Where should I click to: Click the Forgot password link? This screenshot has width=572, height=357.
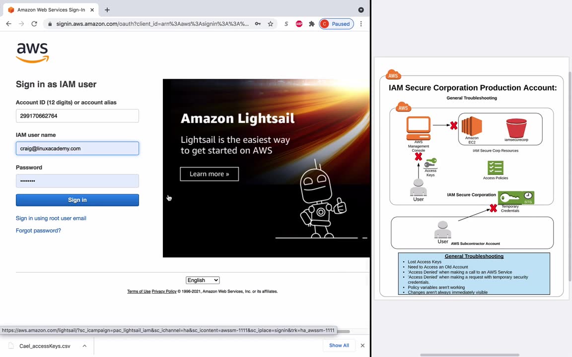click(38, 231)
